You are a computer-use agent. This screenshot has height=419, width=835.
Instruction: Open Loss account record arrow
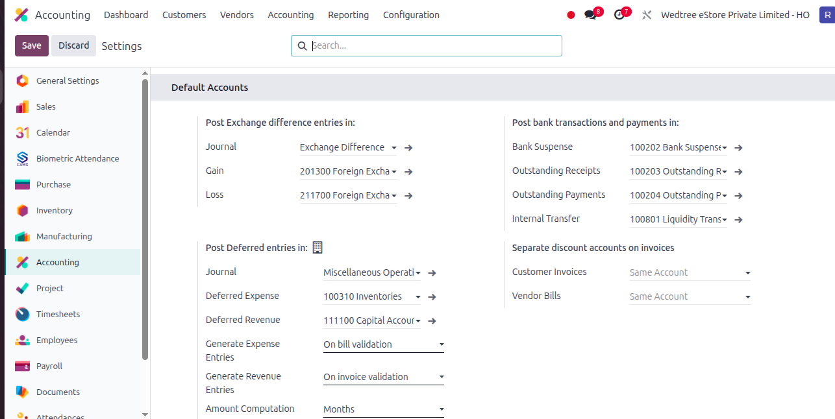408,196
